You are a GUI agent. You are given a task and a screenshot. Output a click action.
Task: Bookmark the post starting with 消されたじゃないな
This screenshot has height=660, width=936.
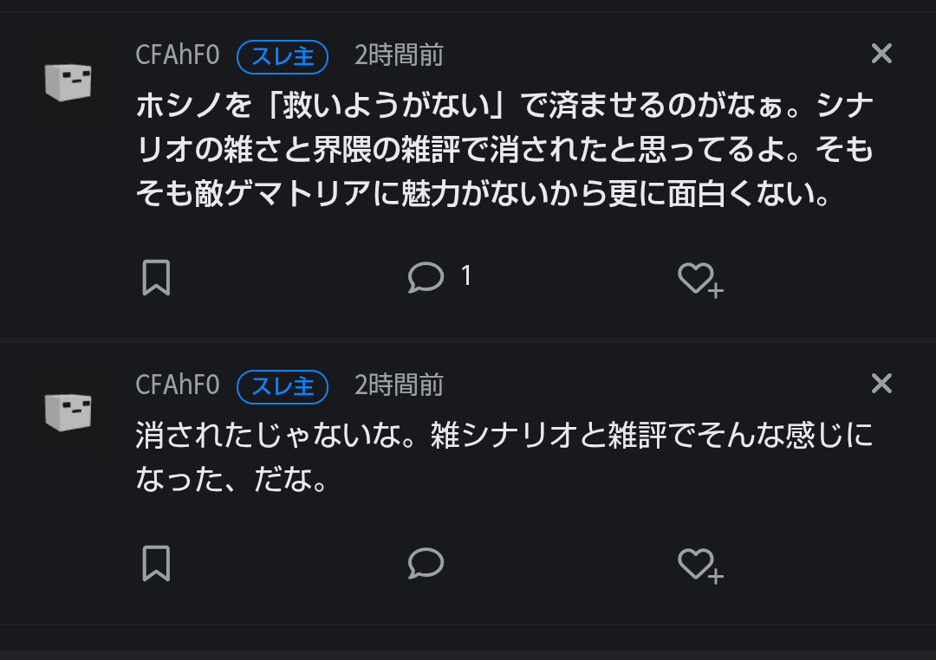point(156,564)
